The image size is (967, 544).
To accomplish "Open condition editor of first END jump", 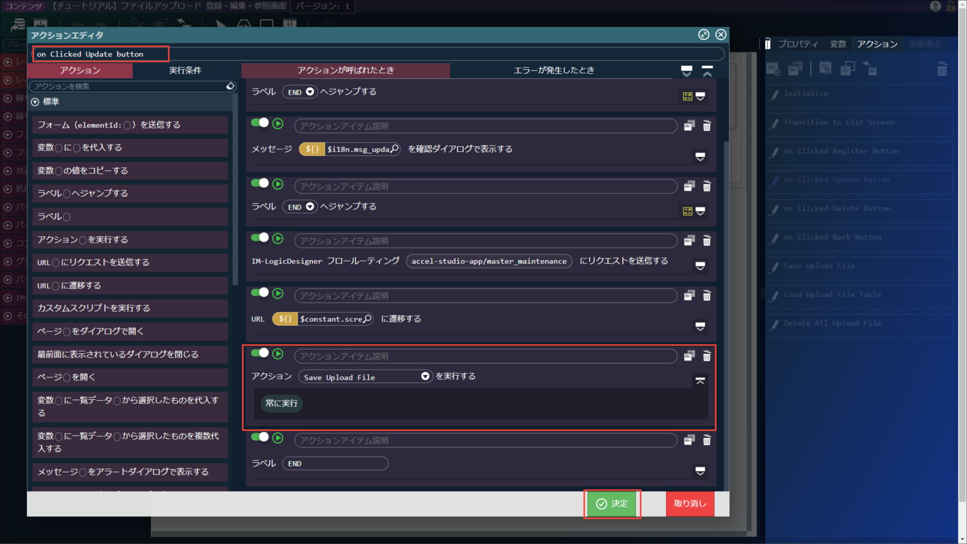I will tap(687, 96).
